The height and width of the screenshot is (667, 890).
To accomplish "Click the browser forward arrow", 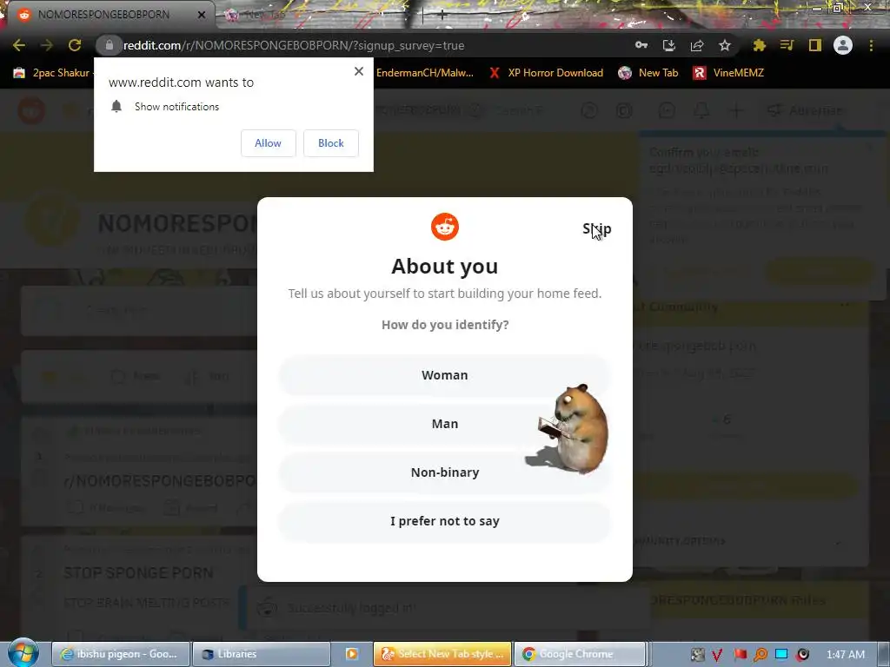I will point(47,45).
